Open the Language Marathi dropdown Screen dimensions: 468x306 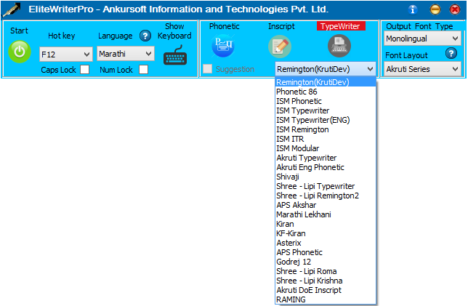point(126,54)
